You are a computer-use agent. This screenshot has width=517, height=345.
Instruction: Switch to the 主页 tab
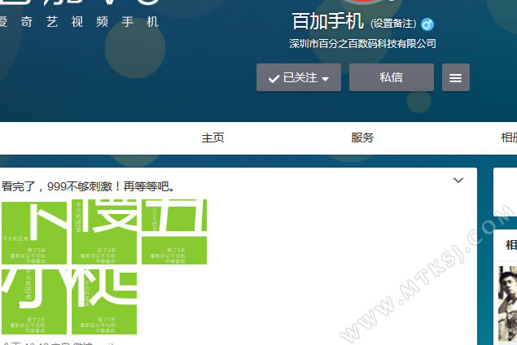click(212, 138)
